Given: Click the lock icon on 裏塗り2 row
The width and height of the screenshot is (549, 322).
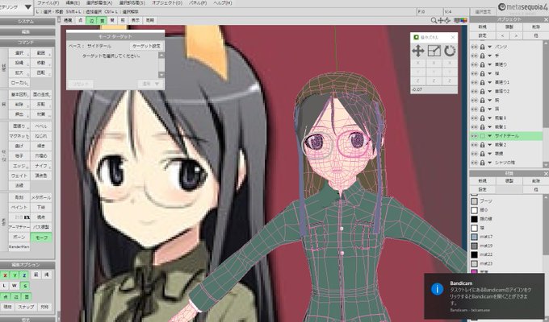Looking at the screenshot, I should [x=483, y=91].
